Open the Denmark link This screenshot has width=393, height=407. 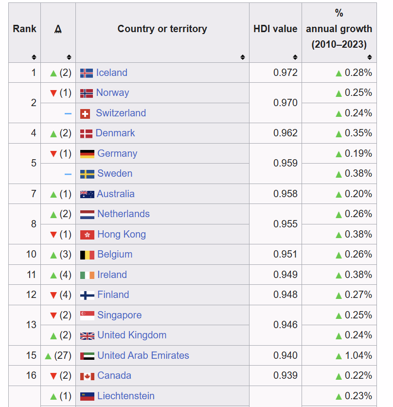[115, 133]
